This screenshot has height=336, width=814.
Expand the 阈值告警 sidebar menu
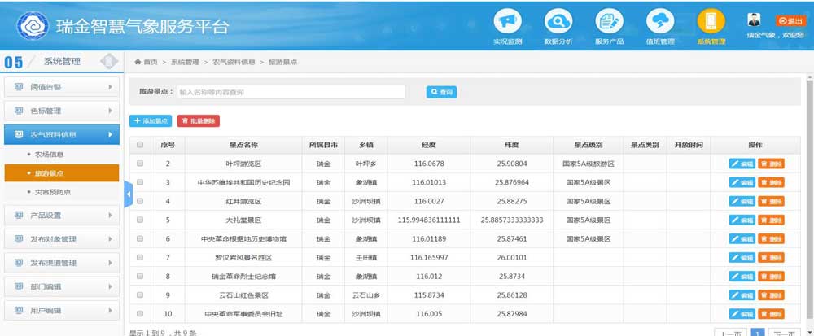(x=61, y=86)
